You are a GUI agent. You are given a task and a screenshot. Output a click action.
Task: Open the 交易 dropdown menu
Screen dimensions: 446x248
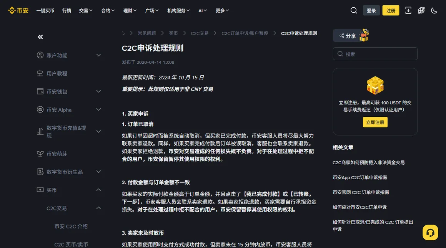tap(86, 10)
